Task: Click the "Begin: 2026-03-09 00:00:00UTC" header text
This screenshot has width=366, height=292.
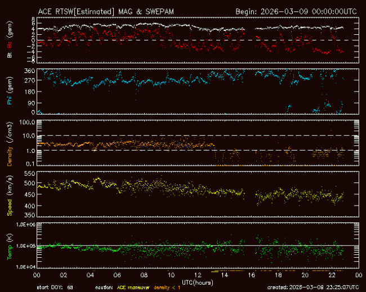Action: (296, 12)
